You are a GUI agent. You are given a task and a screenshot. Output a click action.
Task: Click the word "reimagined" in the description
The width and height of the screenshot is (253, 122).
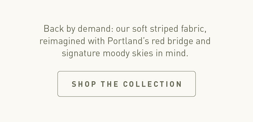[62, 41]
